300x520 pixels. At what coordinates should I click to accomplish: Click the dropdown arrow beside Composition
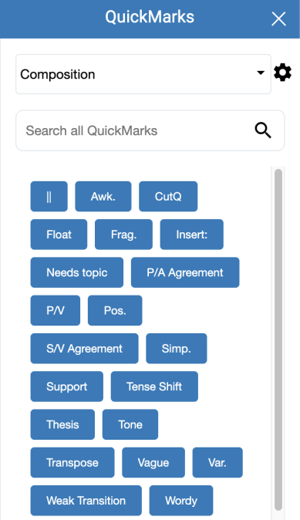pyautogui.click(x=261, y=73)
